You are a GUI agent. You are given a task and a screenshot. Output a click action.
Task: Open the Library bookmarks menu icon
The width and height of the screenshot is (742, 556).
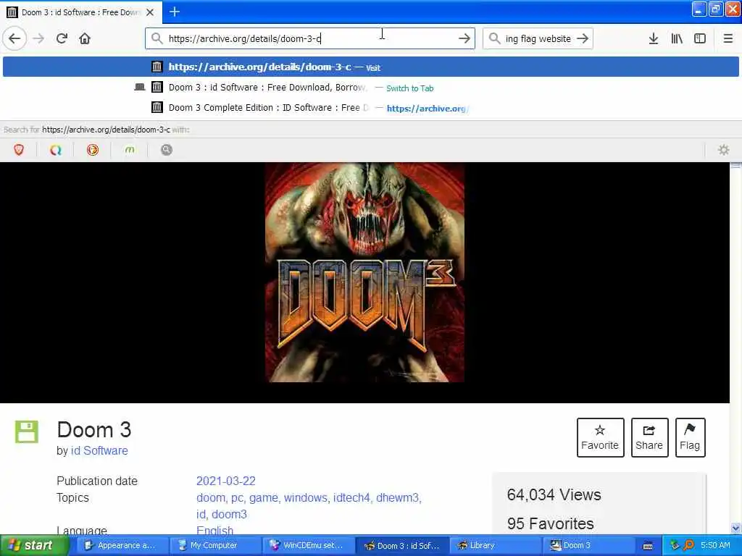677,38
